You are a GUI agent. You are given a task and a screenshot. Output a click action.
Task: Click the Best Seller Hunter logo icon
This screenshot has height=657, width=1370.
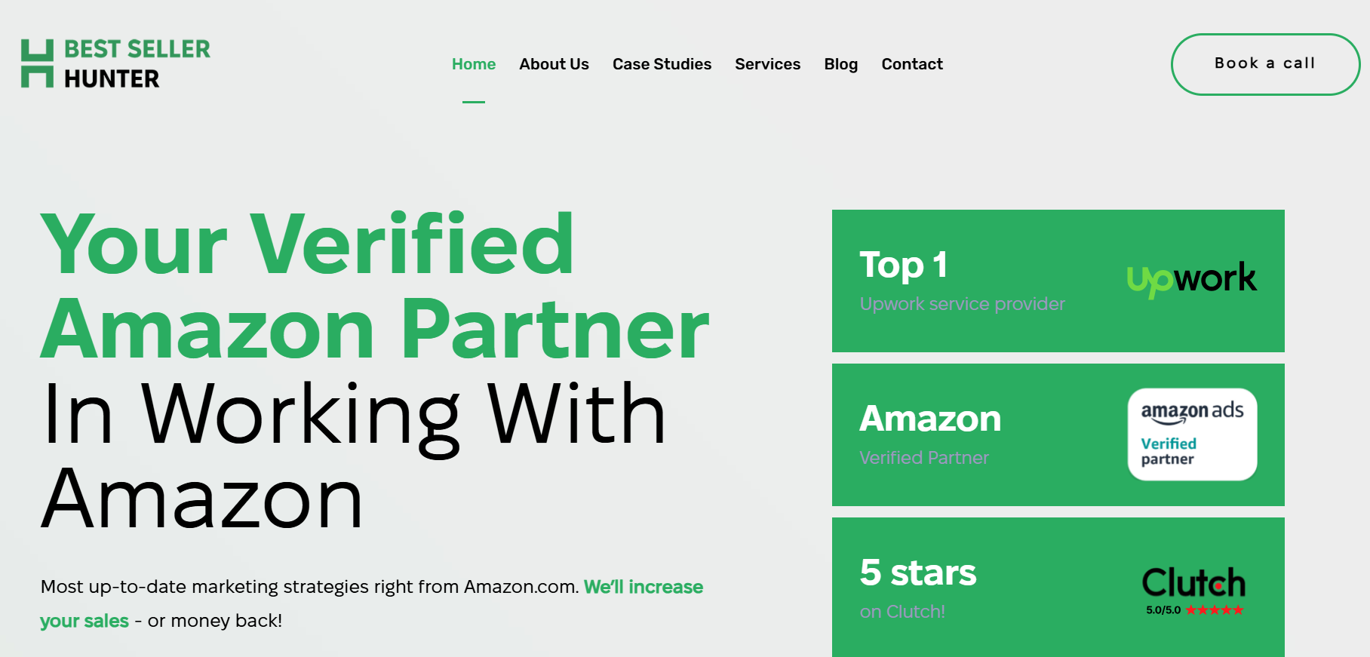37,63
